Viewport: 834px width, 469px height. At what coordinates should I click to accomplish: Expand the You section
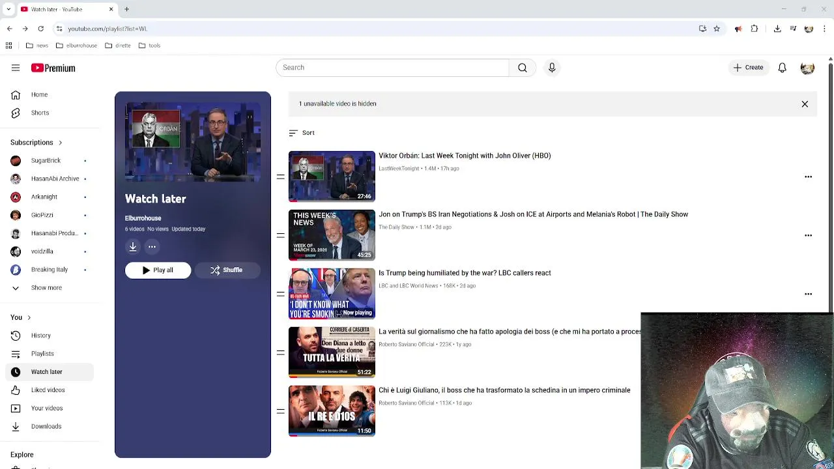[21, 317]
